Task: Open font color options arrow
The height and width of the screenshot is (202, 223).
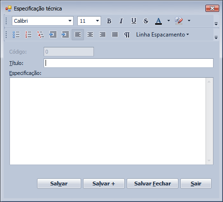Action: pos(168,21)
